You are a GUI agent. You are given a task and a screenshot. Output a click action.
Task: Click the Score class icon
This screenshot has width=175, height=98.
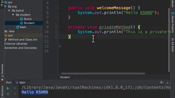click(21, 19)
